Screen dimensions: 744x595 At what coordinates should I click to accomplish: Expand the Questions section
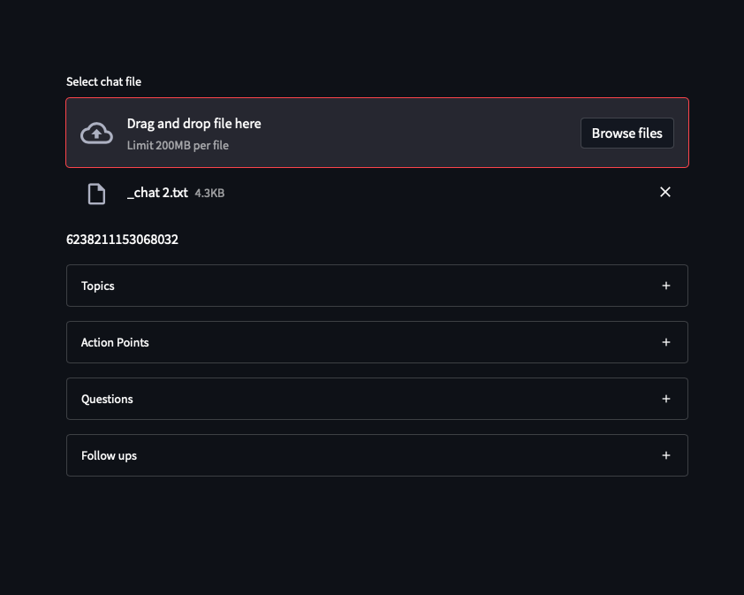click(377, 399)
